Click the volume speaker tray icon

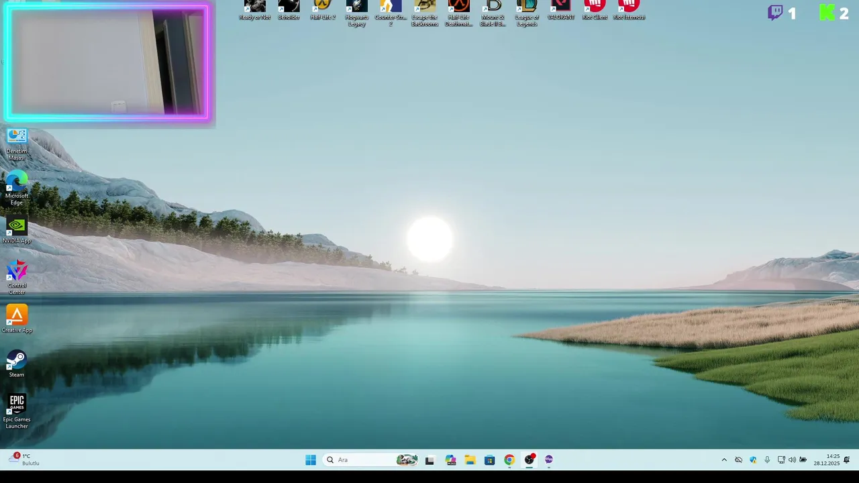[792, 460]
